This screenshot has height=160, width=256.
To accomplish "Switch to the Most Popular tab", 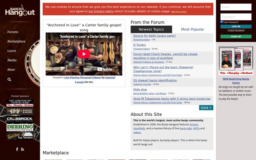I will click(x=192, y=30).
